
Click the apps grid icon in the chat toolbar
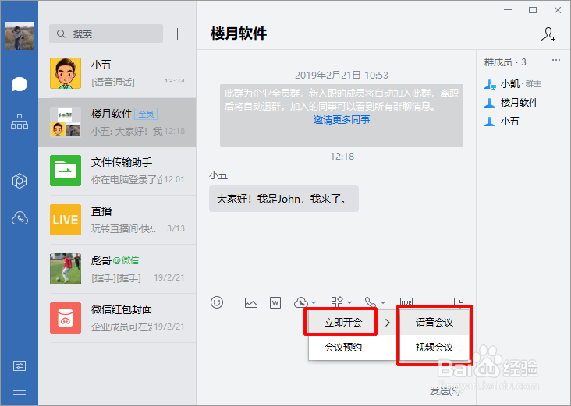[337, 302]
